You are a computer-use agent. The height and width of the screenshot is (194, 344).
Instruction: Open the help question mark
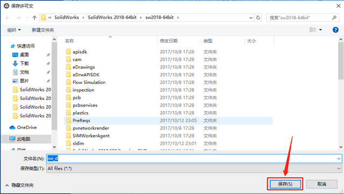[335, 30]
